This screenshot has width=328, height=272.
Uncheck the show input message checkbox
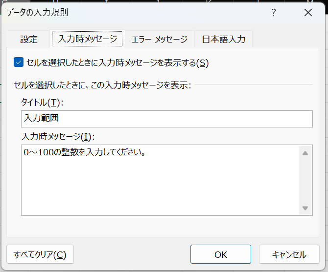pyautogui.click(x=19, y=63)
